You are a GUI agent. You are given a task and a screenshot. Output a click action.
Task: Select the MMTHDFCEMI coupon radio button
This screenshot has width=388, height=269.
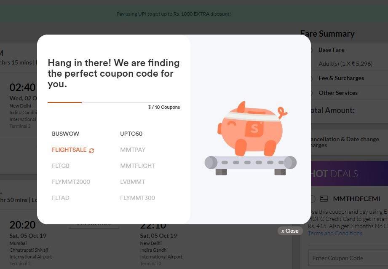[313, 199]
